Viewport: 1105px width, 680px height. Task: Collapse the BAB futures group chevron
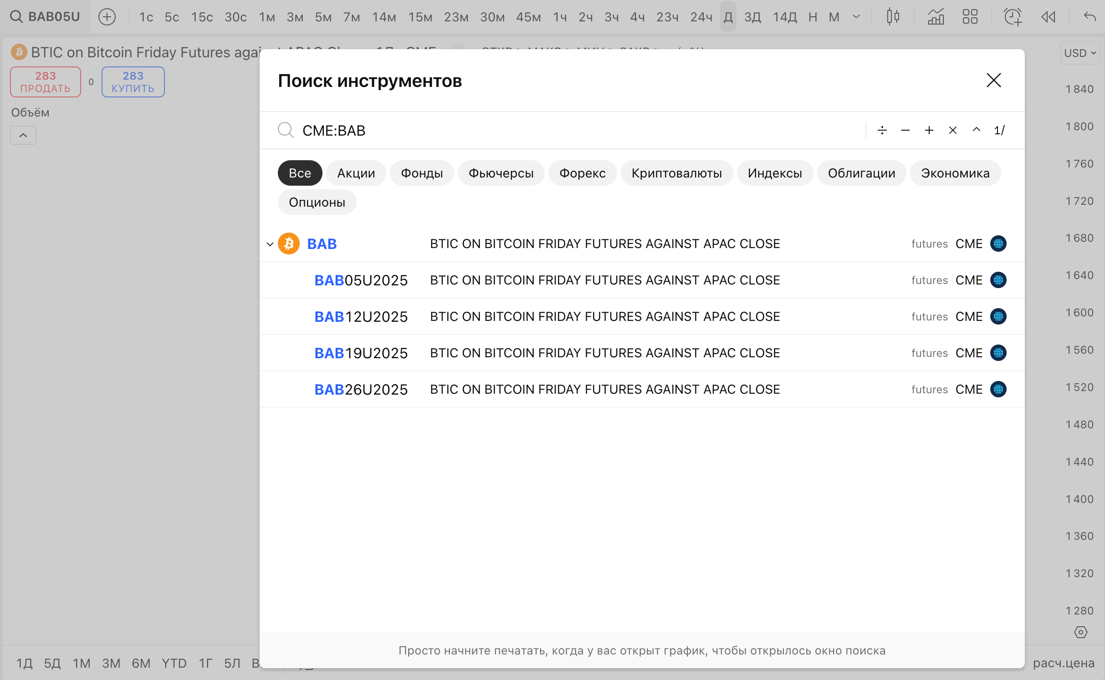(x=270, y=244)
